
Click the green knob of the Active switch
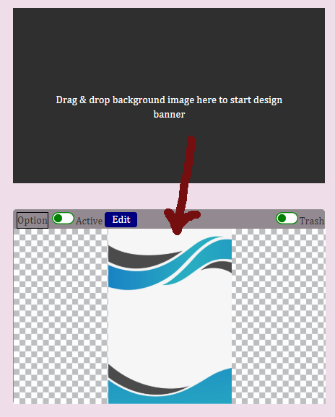(58, 219)
